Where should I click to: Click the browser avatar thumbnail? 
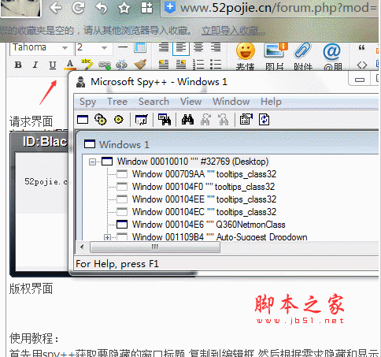point(20,8)
